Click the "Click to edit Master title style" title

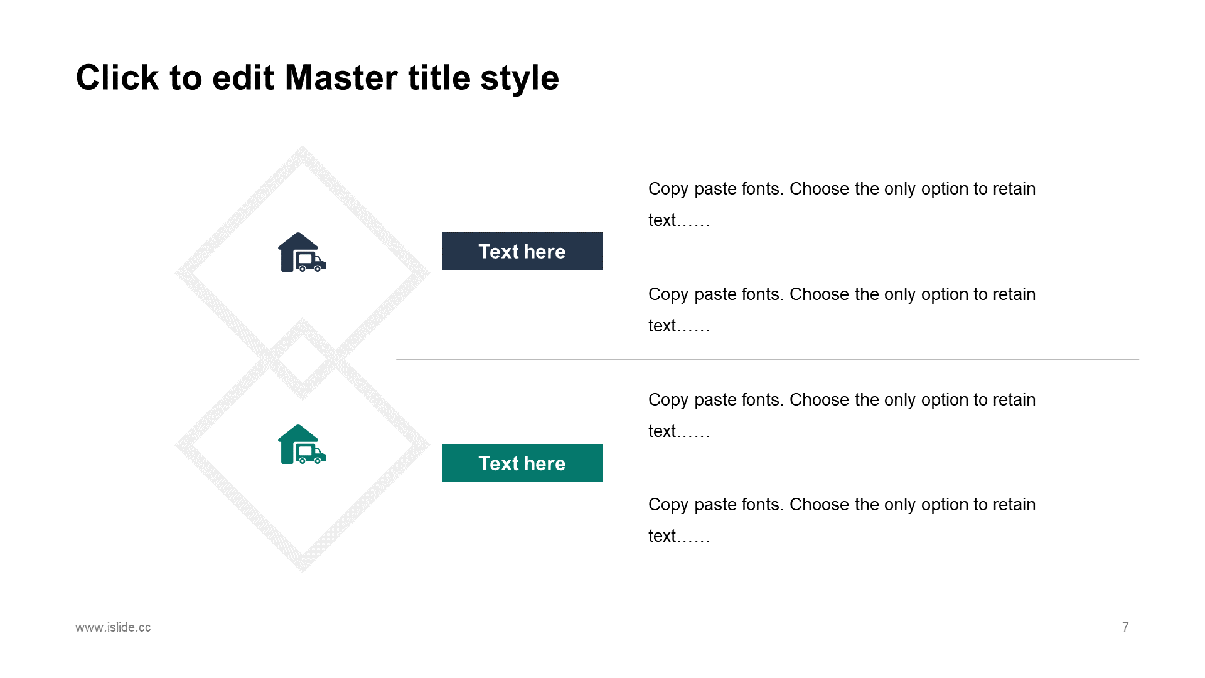click(317, 78)
